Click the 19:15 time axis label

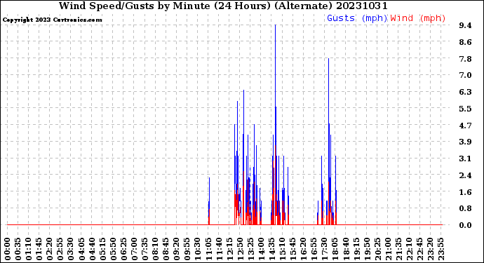(356, 248)
